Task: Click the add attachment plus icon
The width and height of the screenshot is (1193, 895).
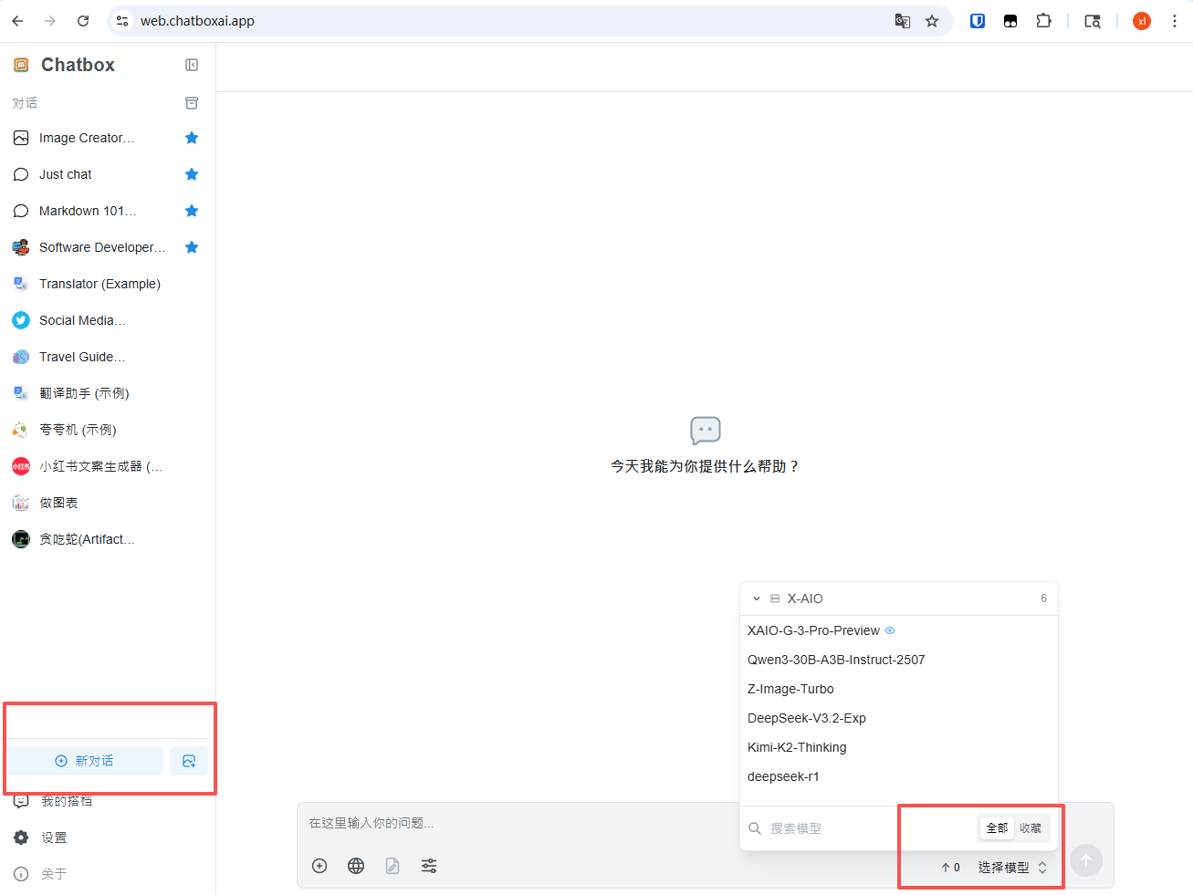Action: (x=319, y=866)
